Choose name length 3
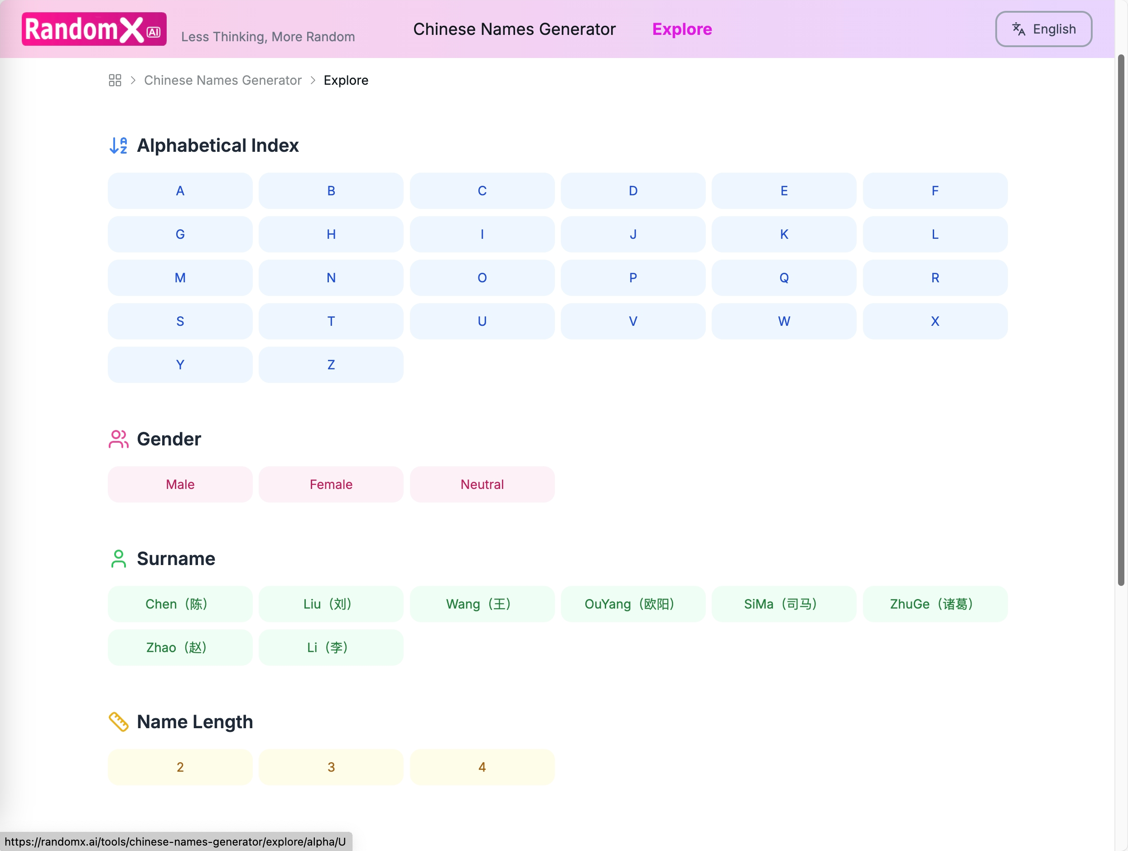Image resolution: width=1128 pixels, height=851 pixels. [331, 767]
